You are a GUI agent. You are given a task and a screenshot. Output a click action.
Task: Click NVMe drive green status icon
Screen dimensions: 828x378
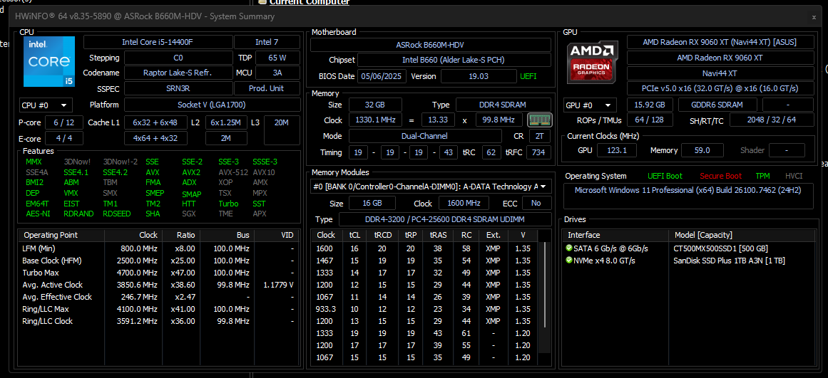tap(568, 261)
